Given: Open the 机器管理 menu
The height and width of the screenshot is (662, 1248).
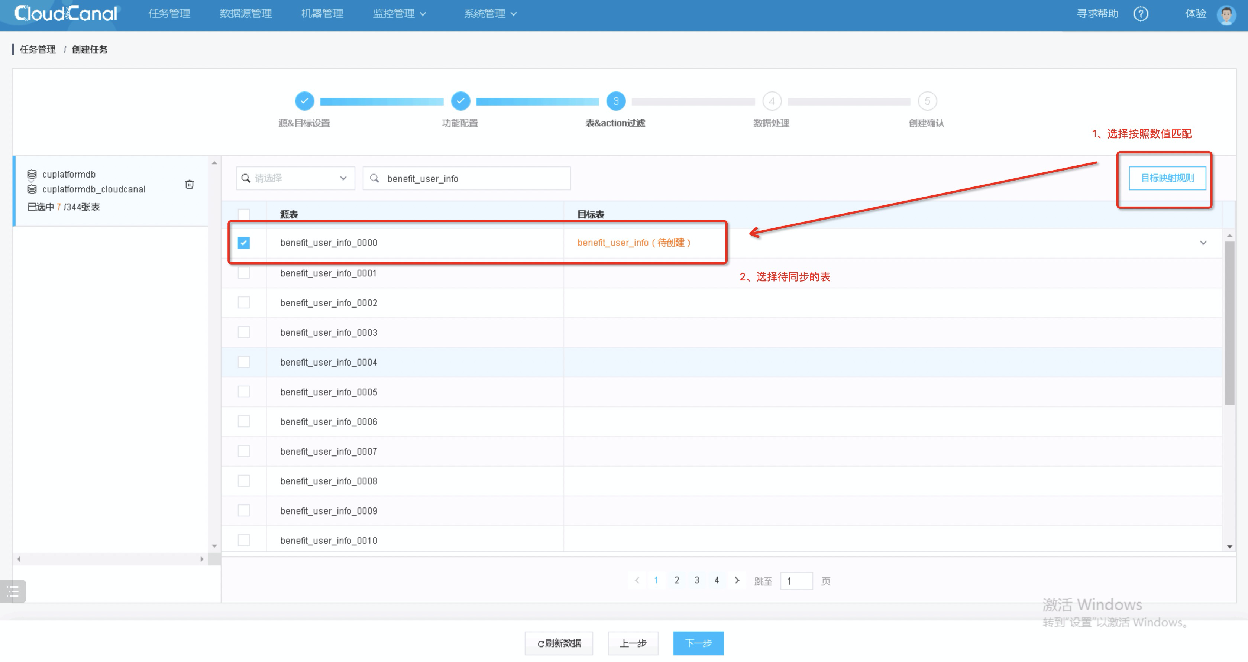Looking at the screenshot, I should [322, 14].
